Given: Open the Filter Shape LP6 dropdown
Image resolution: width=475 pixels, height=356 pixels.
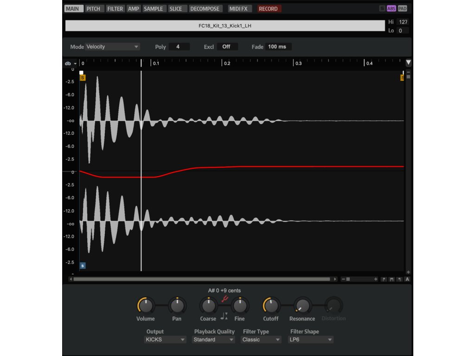Looking at the screenshot, I should (x=310, y=340).
